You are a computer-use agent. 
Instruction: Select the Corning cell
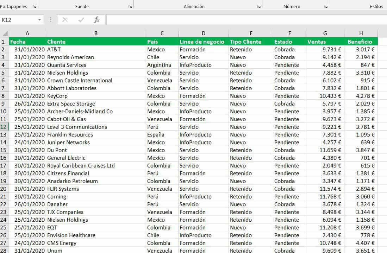click(x=96, y=197)
